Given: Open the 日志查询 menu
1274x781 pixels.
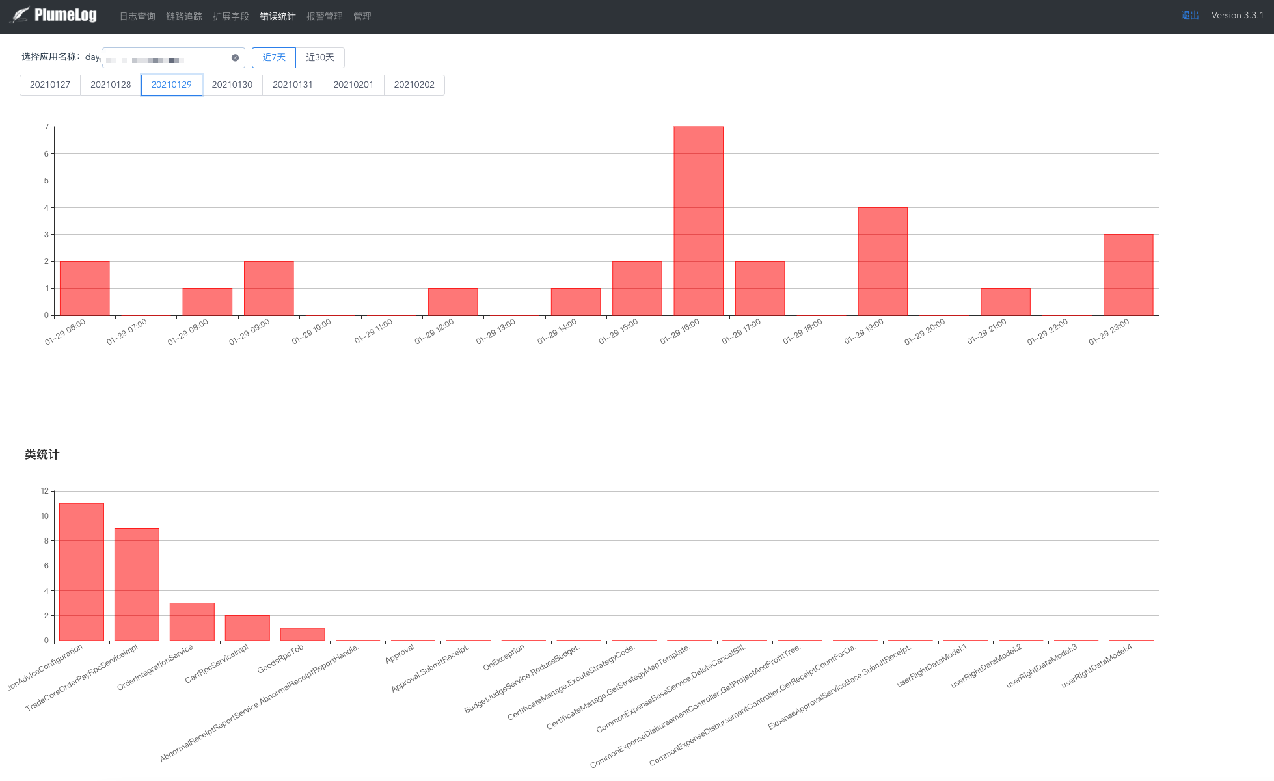Looking at the screenshot, I should click(137, 16).
